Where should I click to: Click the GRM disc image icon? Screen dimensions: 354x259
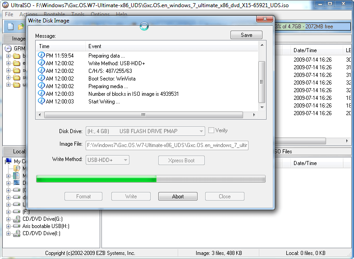pyautogui.click(x=8, y=49)
